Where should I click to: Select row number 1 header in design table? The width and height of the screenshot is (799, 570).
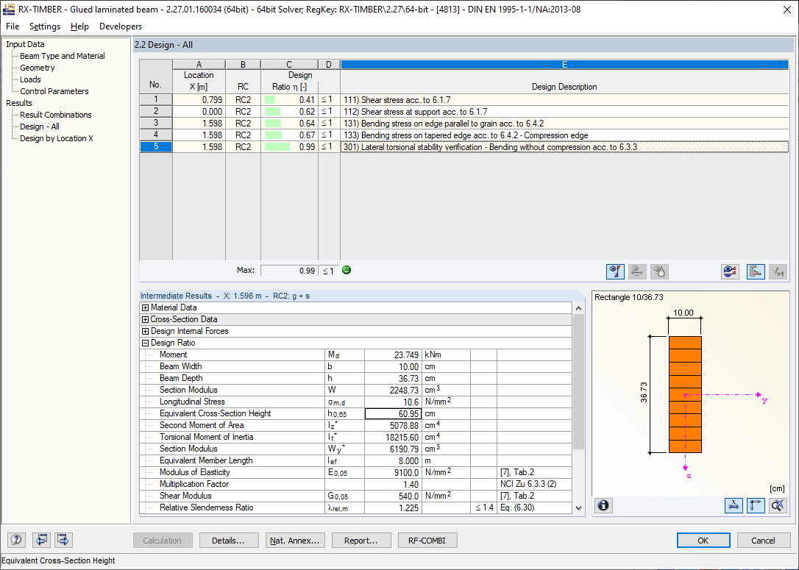[x=156, y=100]
